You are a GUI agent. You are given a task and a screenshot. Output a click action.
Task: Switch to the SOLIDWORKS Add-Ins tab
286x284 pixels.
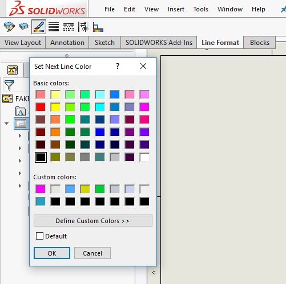(x=159, y=43)
